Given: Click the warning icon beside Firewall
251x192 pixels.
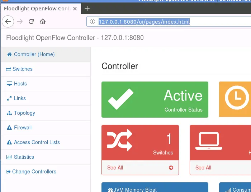Looking at the screenshot, I should click(9, 128).
